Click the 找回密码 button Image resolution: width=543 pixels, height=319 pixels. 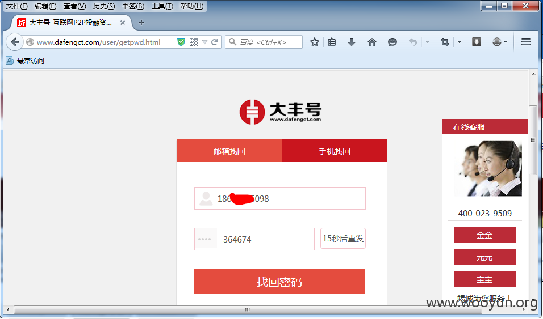click(x=279, y=282)
